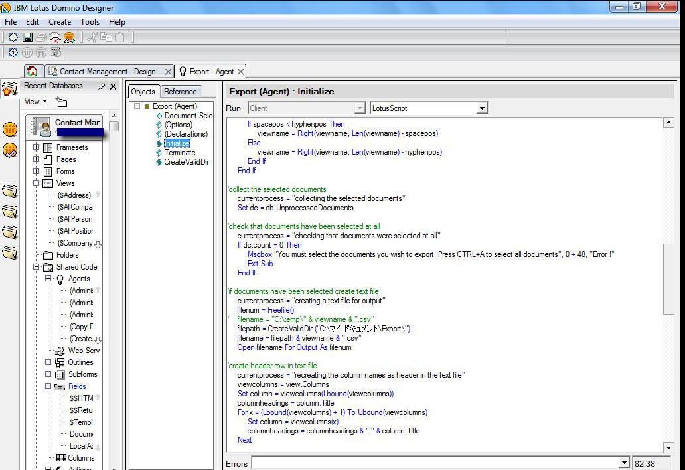Click the Errors dropdown text field
The image size is (685, 470).
click(x=435, y=463)
